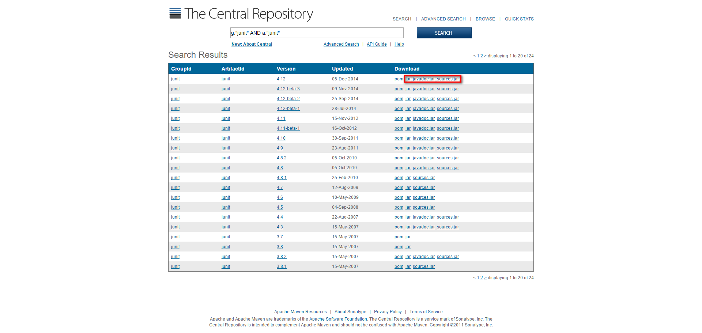Download jar for version 4.11
This screenshot has width=702, height=333.
pyautogui.click(x=408, y=118)
